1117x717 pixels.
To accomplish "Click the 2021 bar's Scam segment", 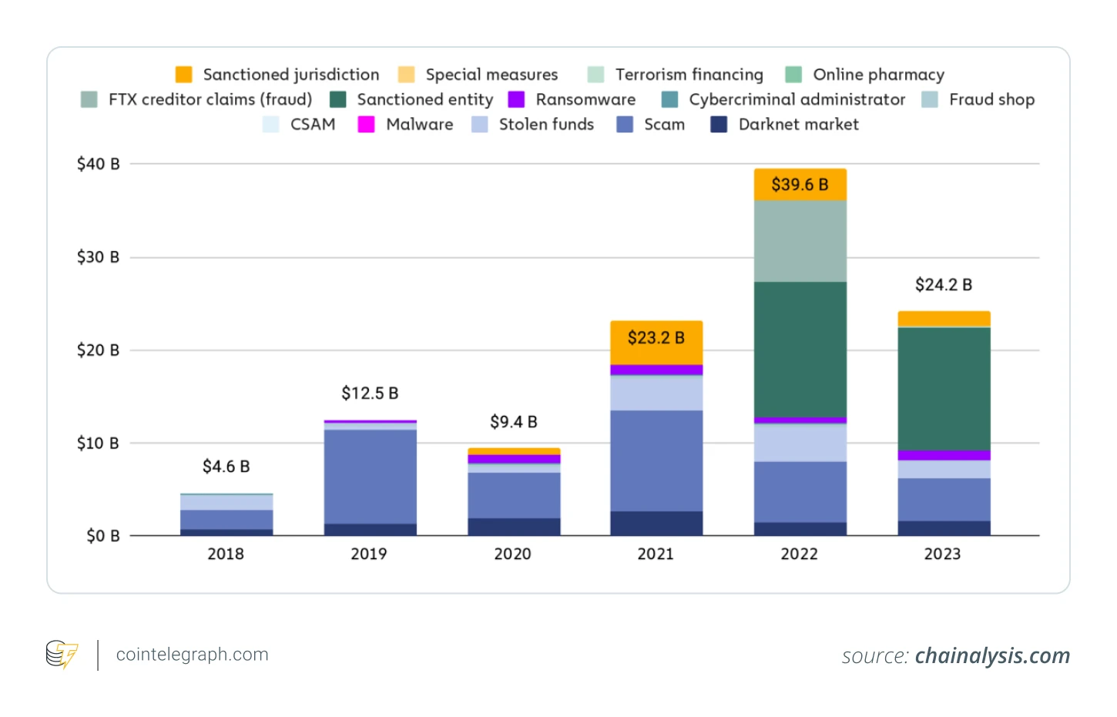I will [656, 461].
